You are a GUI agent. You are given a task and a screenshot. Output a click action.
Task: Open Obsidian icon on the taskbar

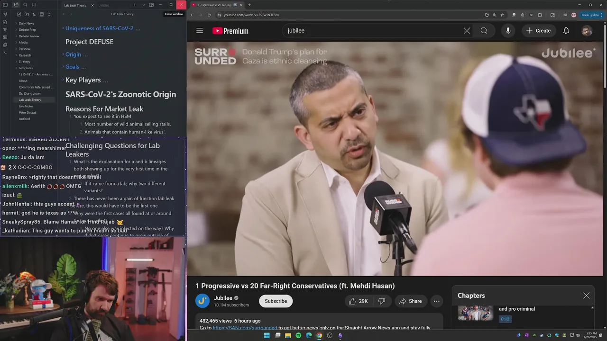340,335
